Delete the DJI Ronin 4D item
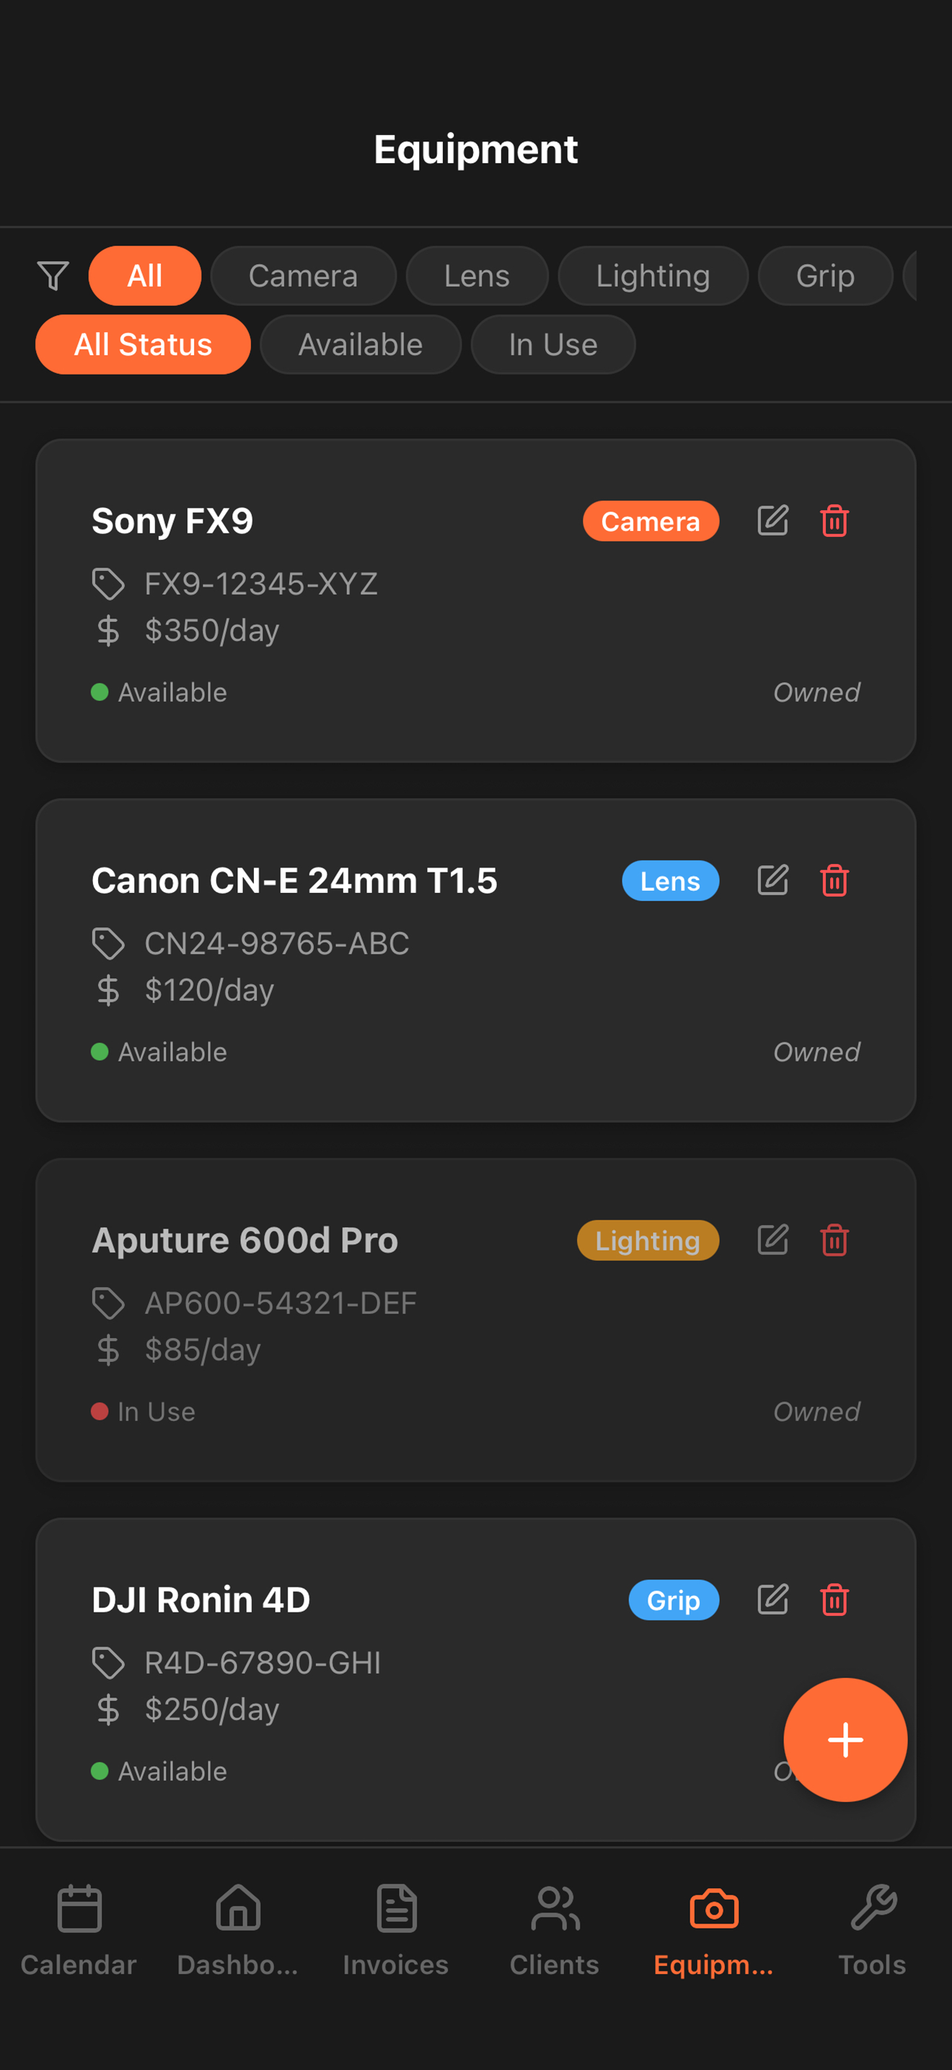The image size is (952, 2070). pos(834,1599)
